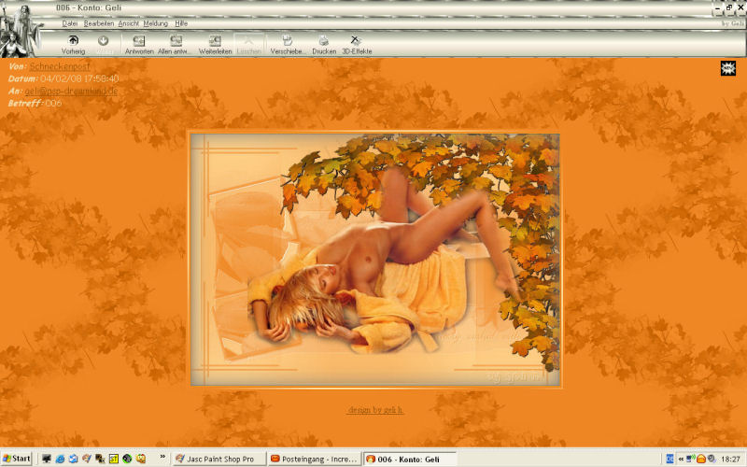Click the tray icon beside the clock
This screenshot has height=467, width=747.
[712, 459]
